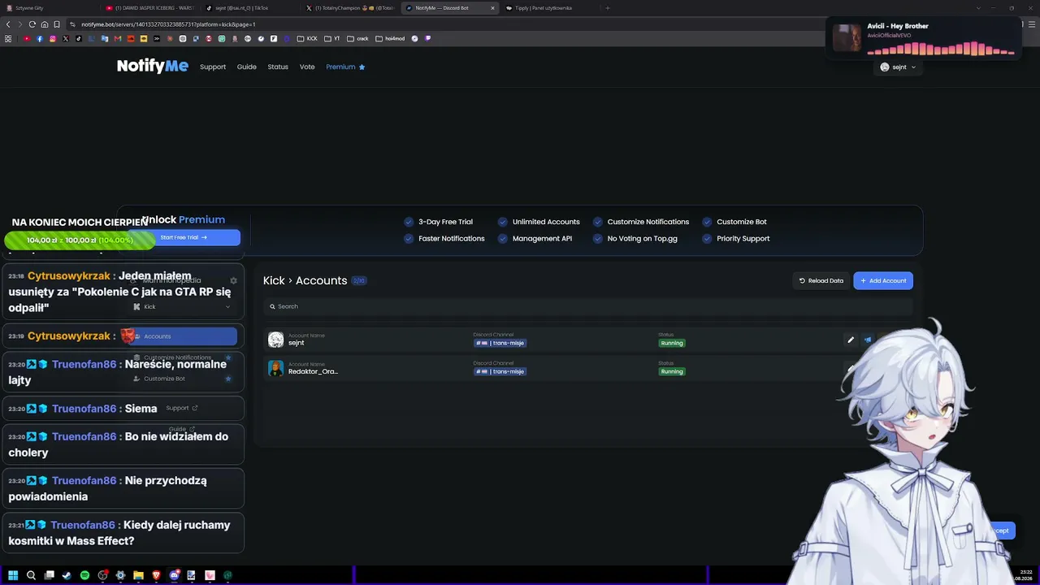Open a new browser tab
This screenshot has height=585, width=1040.
(x=608, y=8)
